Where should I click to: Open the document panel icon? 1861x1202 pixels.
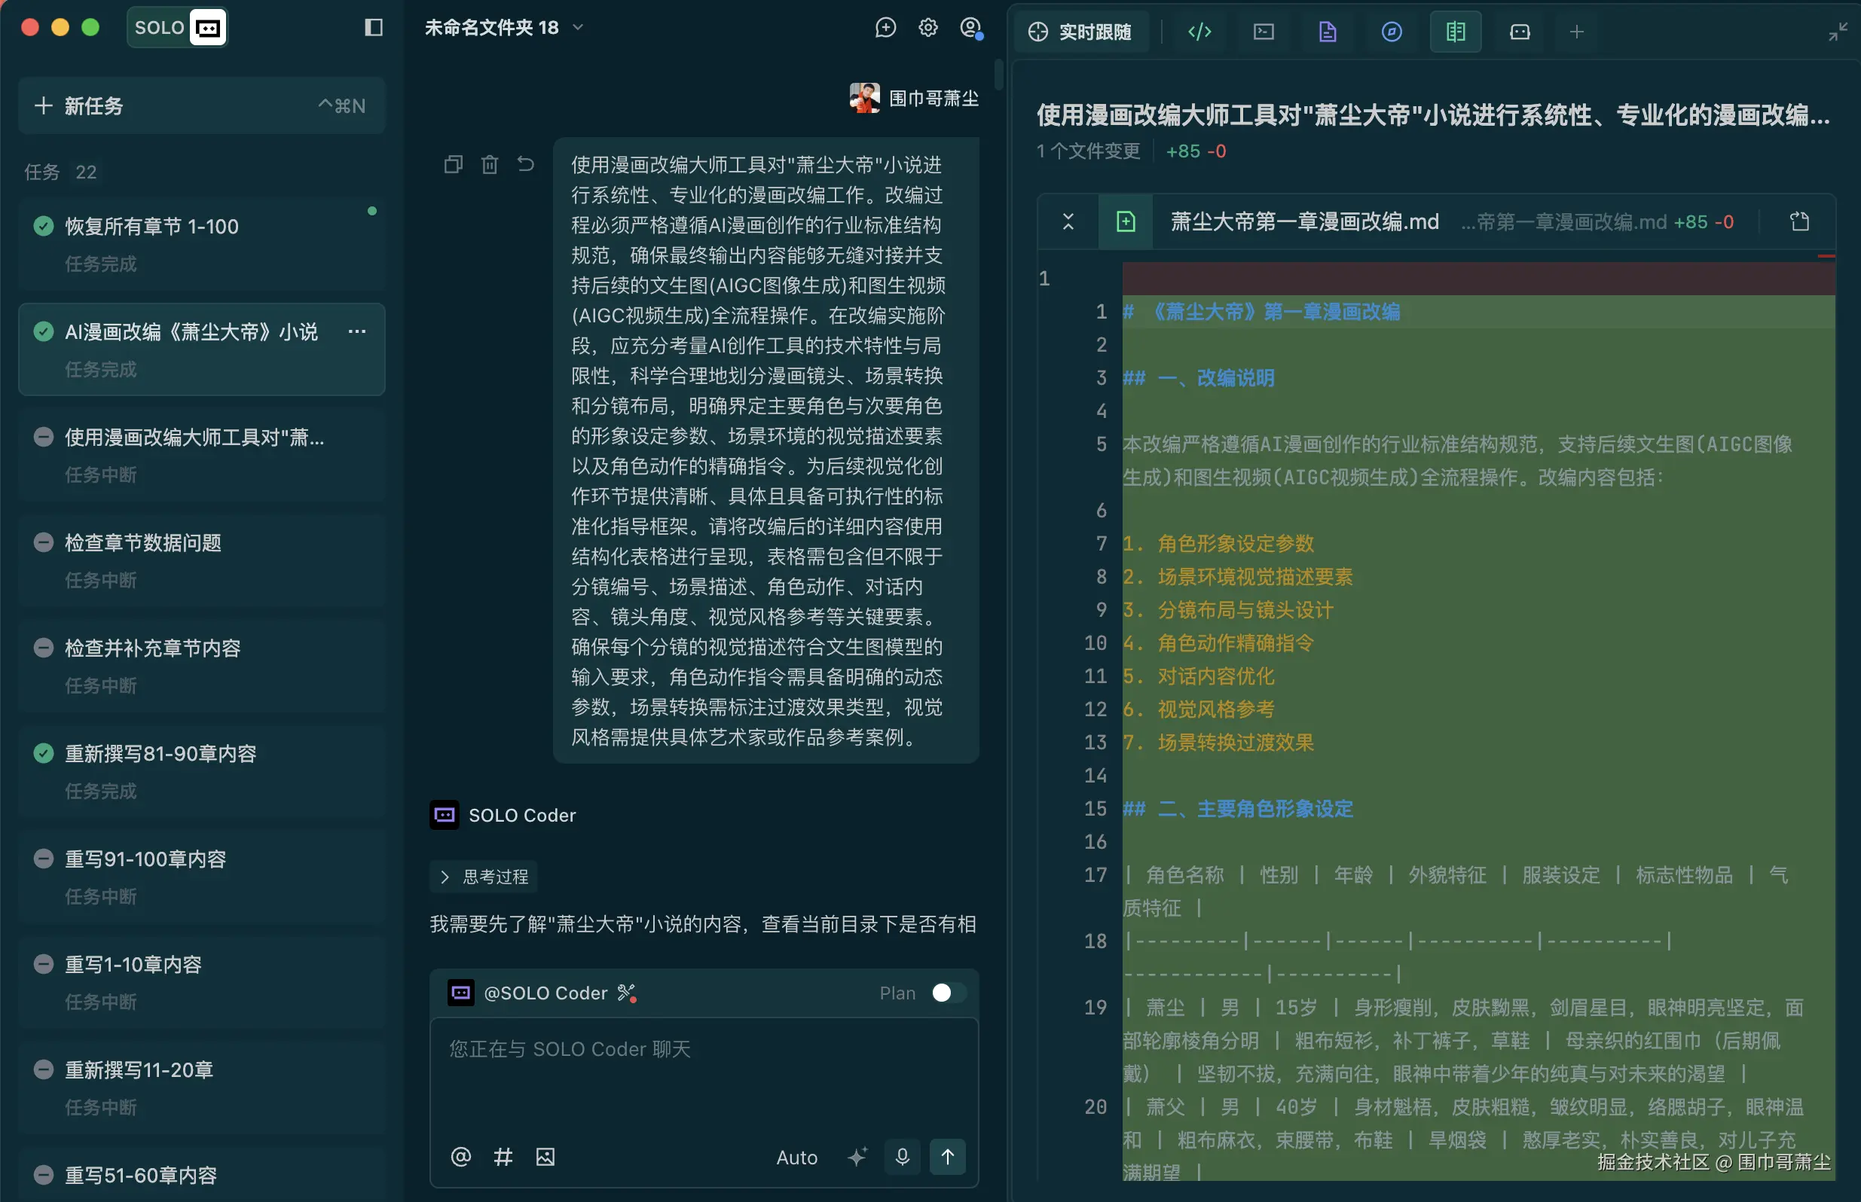(1327, 31)
